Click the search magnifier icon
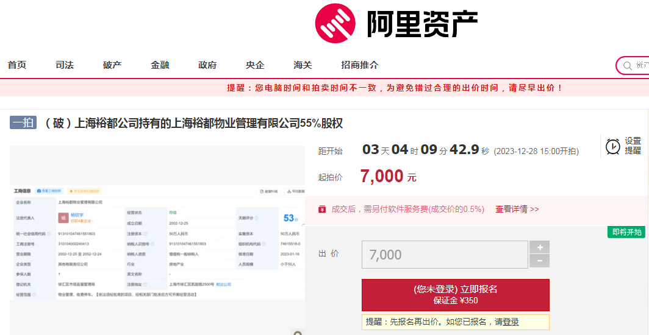This screenshot has width=649, height=335. [627, 65]
